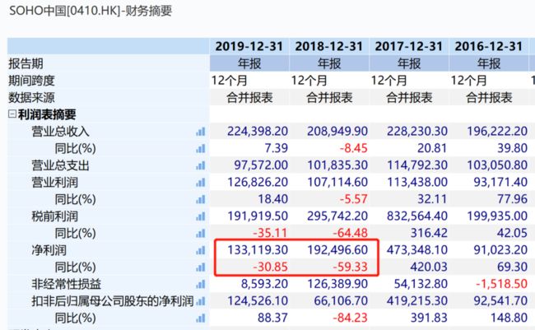The width and height of the screenshot is (535, 330).
Task: Click the red -30.85 growth value
Action: click(x=270, y=267)
